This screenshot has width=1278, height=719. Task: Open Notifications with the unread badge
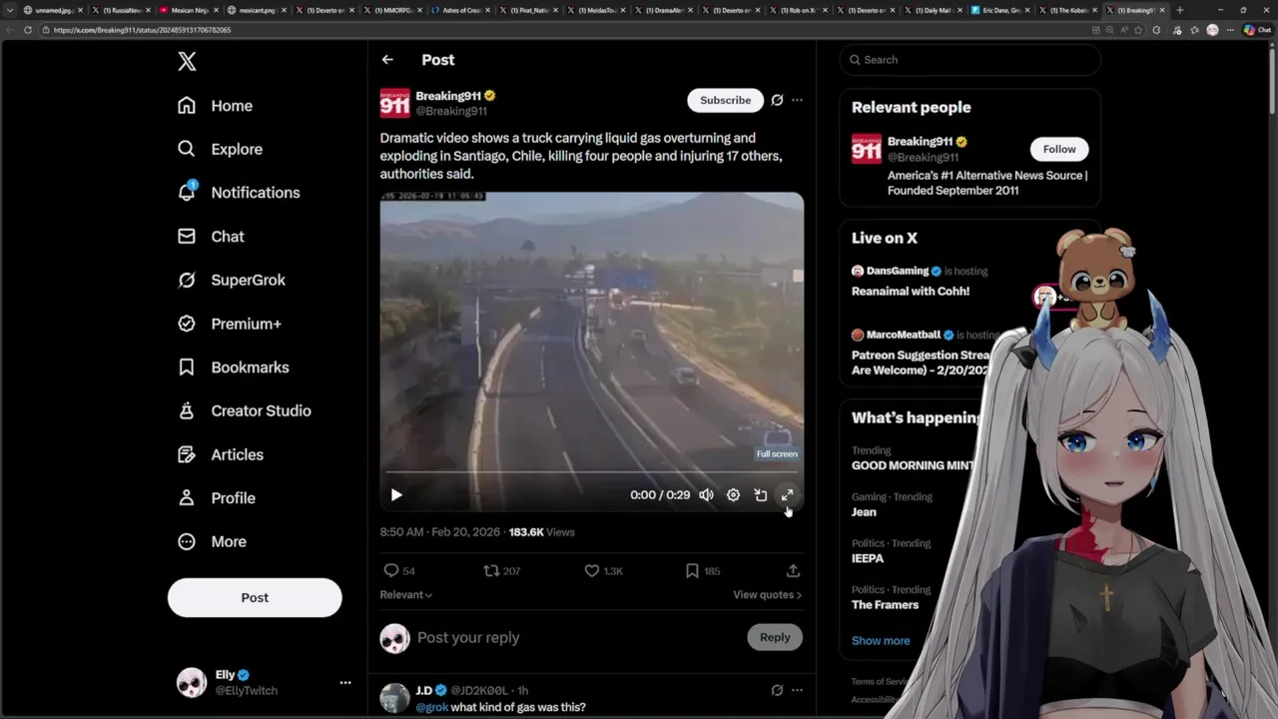click(x=238, y=193)
